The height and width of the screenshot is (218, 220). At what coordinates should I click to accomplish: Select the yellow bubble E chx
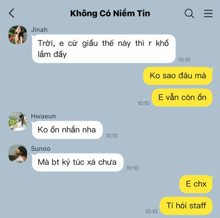click(196, 184)
